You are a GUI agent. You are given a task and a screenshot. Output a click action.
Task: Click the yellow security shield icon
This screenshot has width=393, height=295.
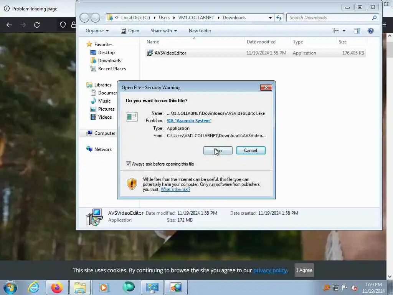pos(132,184)
